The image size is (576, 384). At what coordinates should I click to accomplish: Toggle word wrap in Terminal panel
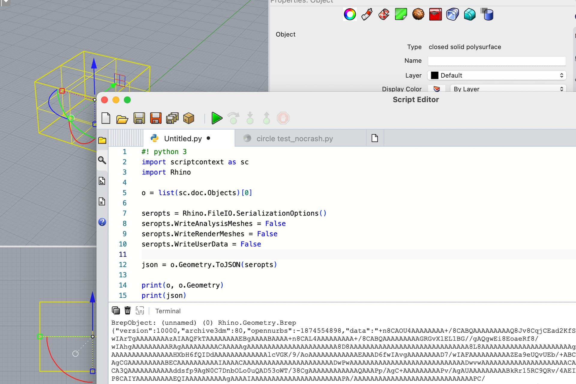[140, 311]
